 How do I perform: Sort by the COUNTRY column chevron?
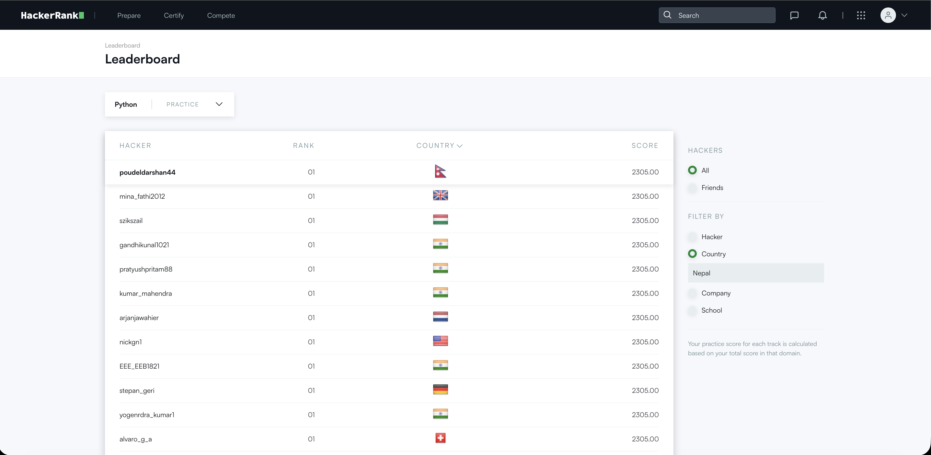[460, 146]
